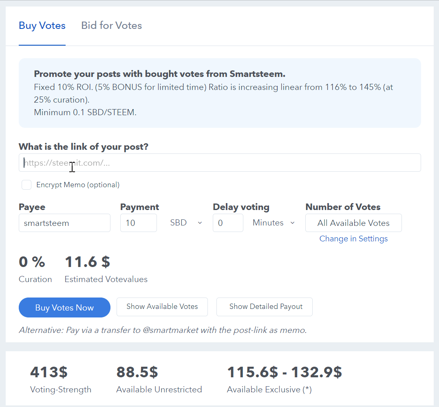The height and width of the screenshot is (407, 439).
Task: Focus the Payee field containing smartsteem
Action: (64, 223)
